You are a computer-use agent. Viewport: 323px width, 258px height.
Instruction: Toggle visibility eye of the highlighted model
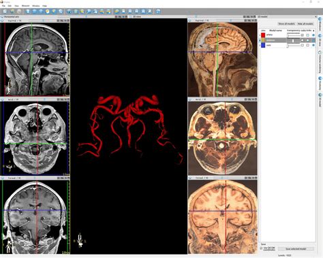313,40
